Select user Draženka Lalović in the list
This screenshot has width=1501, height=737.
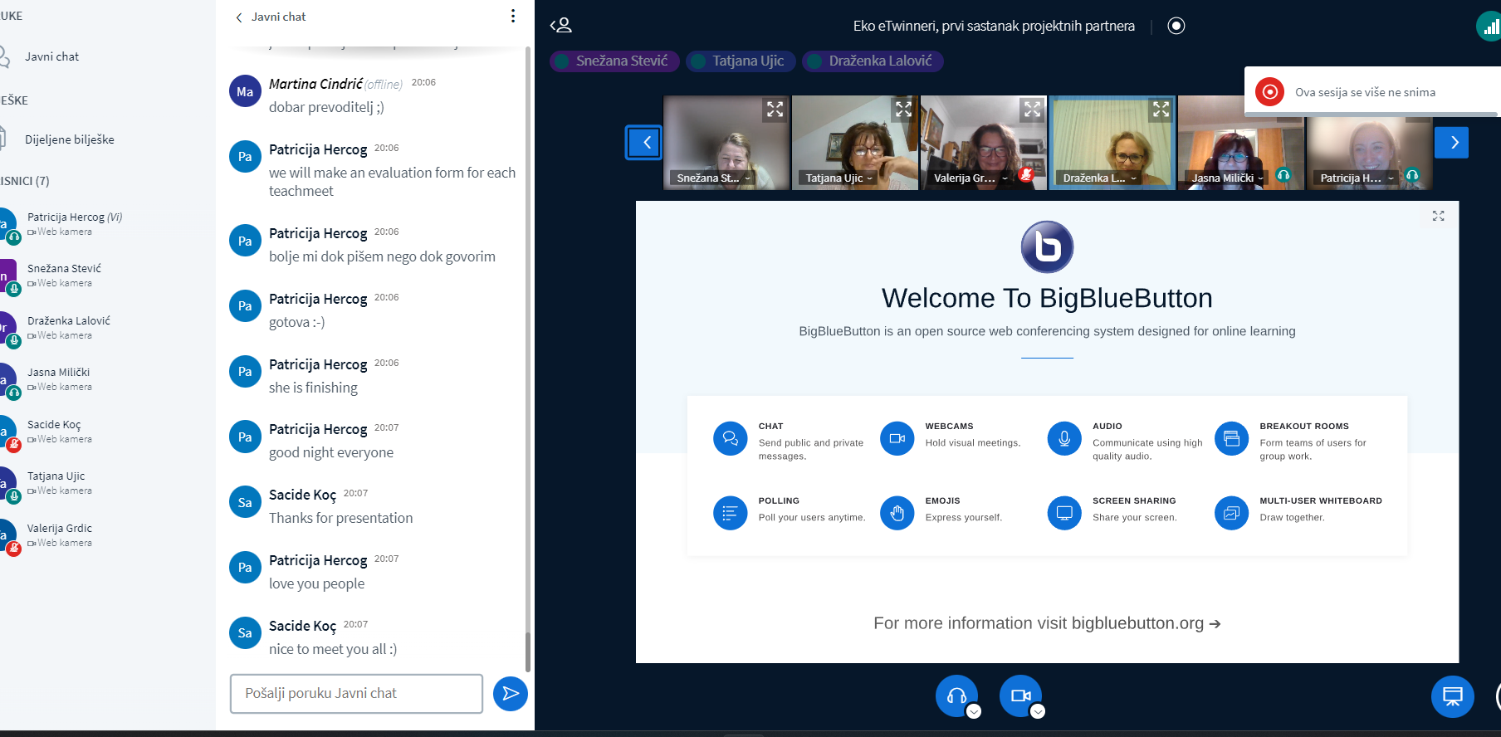pos(69,328)
